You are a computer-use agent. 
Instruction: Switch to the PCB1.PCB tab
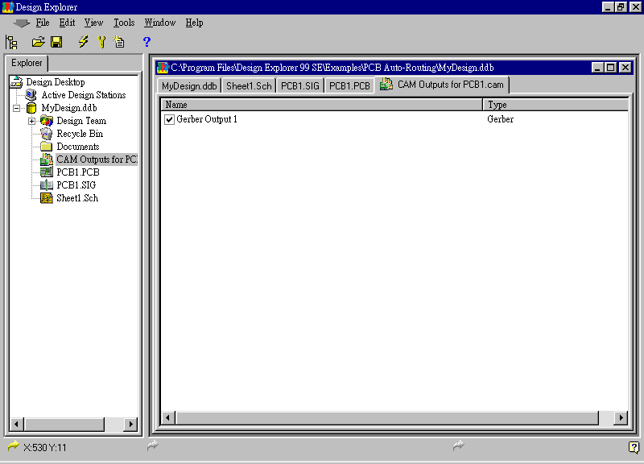pyautogui.click(x=349, y=85)
